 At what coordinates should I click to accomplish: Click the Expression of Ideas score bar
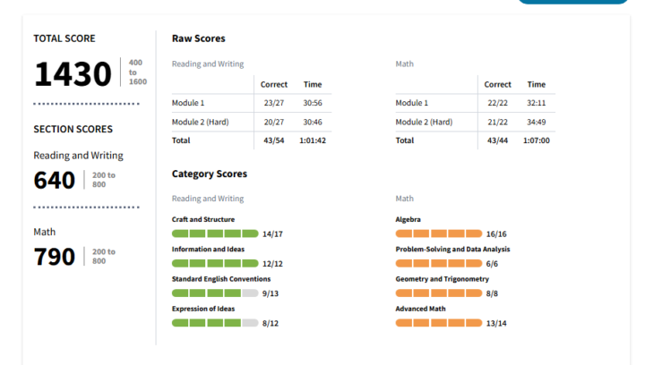[215, 322]
